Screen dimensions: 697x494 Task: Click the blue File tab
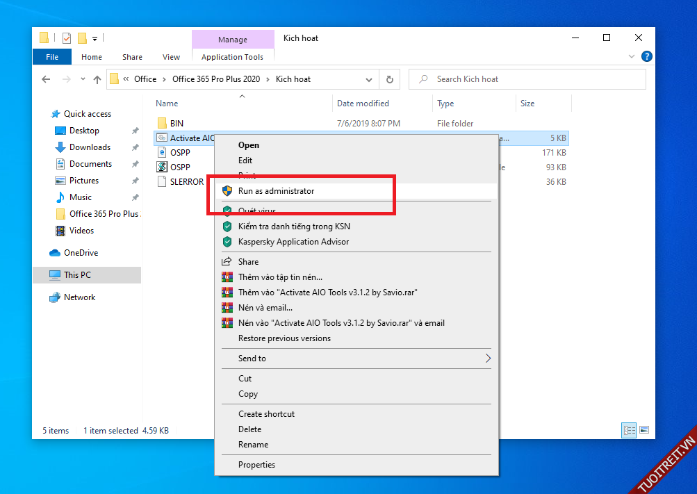(52, 57)
